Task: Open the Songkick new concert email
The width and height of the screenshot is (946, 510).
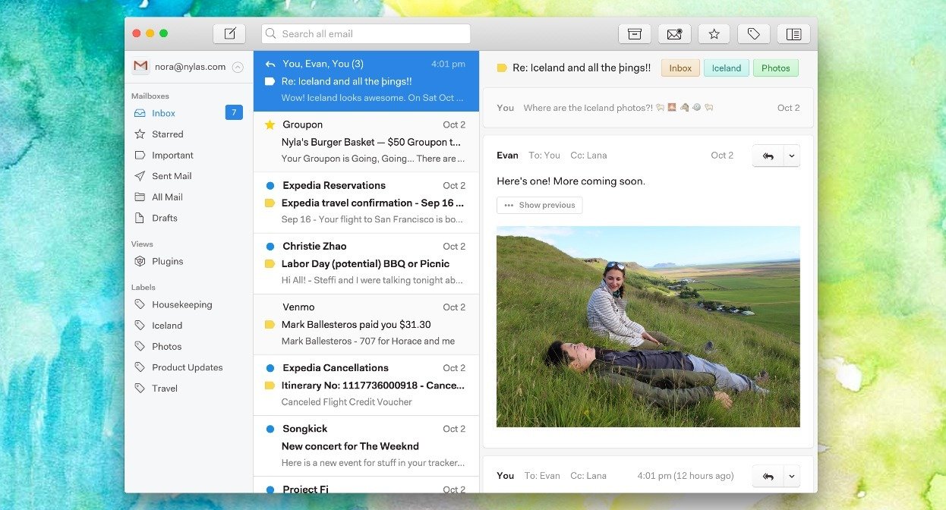Action: tap(366, 446)
